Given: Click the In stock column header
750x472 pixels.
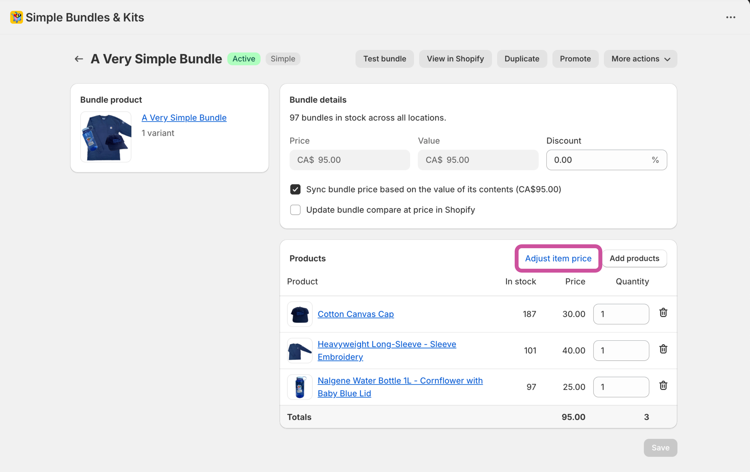Looking at the screenshot, I should pos(521,281).
